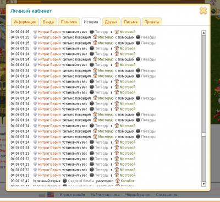Open Нитрат Бария in the topmost history entry
Screen dimensions: 220x202
coord(49,32)
